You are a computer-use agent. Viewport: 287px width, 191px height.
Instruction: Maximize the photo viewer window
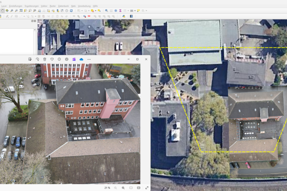(137, 59)
